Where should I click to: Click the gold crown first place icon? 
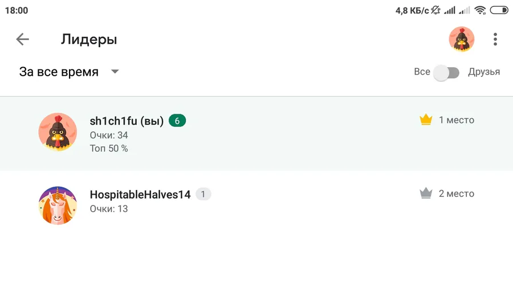click(x=426, y=120)
